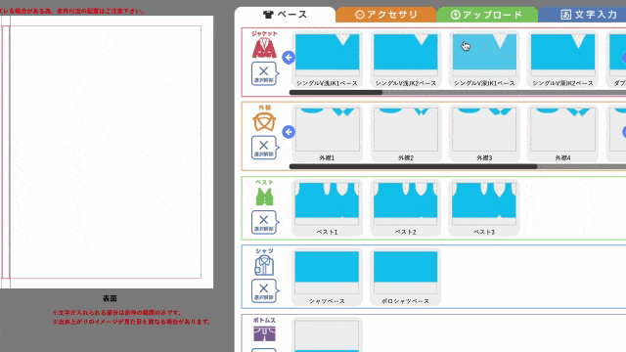The image size is (626, 352).
Task: Click the orange collar category icon
Action: pos(264,121)
